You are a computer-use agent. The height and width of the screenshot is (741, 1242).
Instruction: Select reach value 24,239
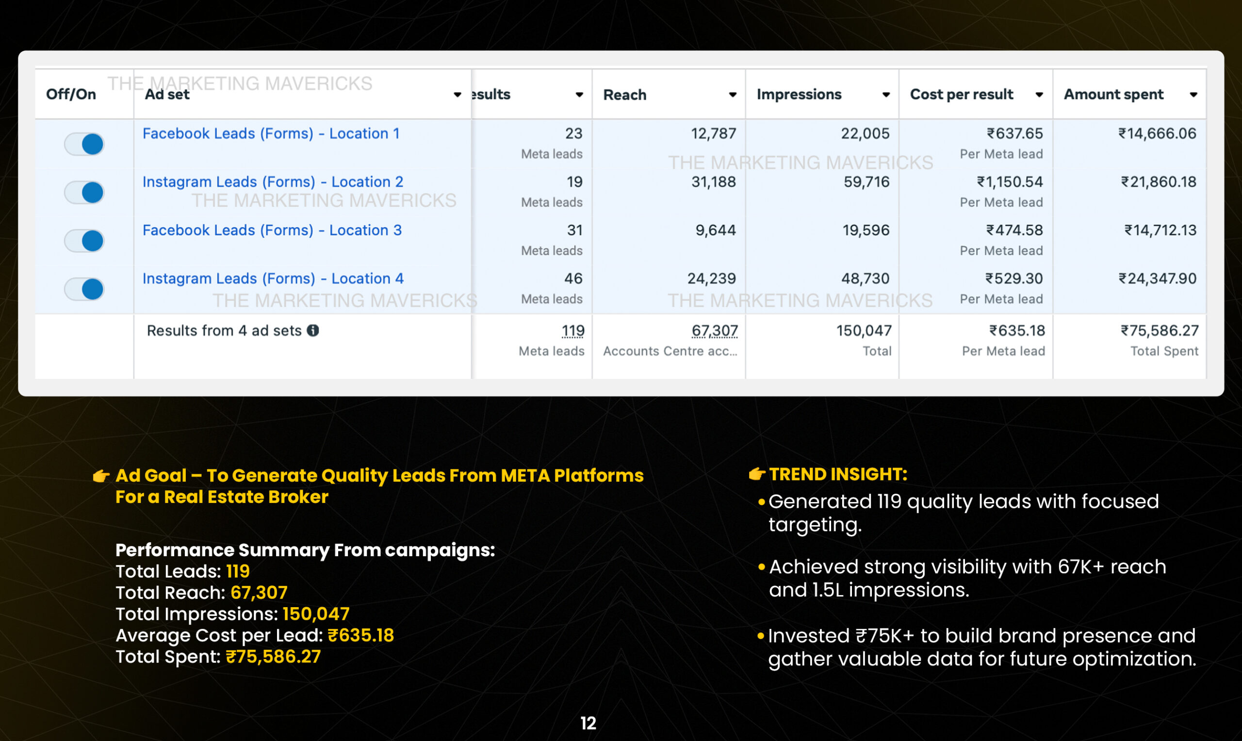tap(712, 279)
